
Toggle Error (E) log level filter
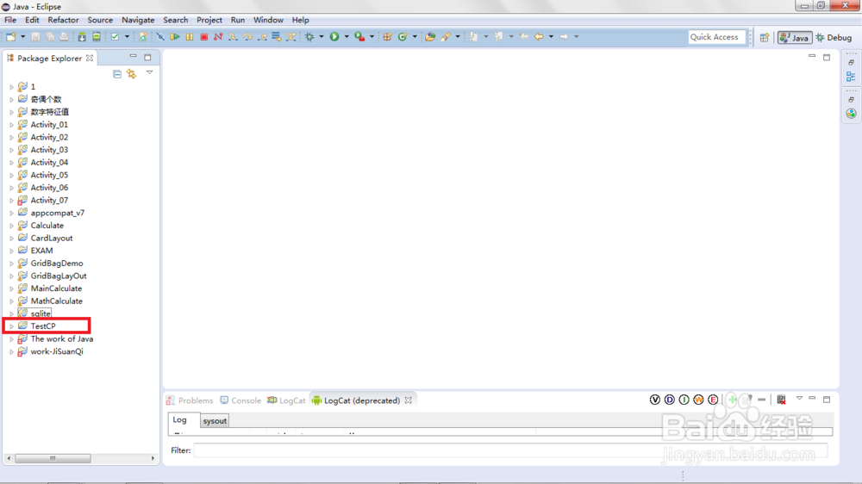point(713,400)
